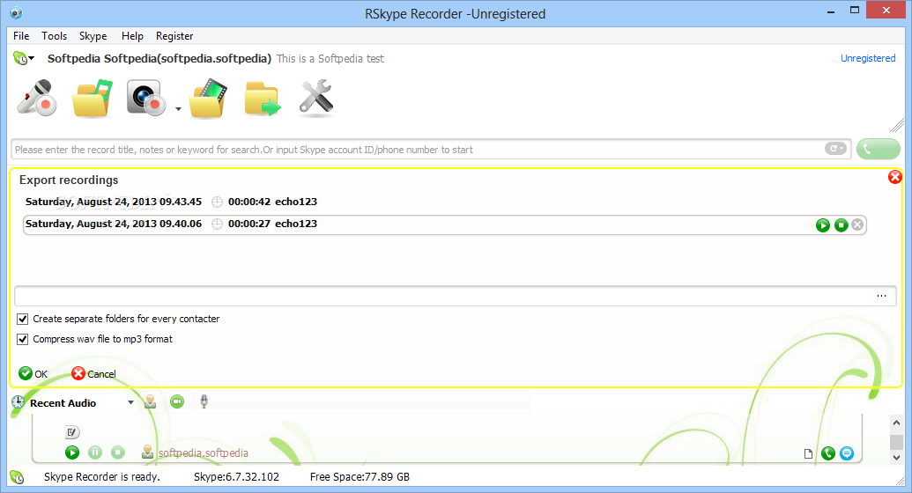912x493 pixels.
Task: Open the Tools menu
Action: pyautogui.click(x=54, y=36)
